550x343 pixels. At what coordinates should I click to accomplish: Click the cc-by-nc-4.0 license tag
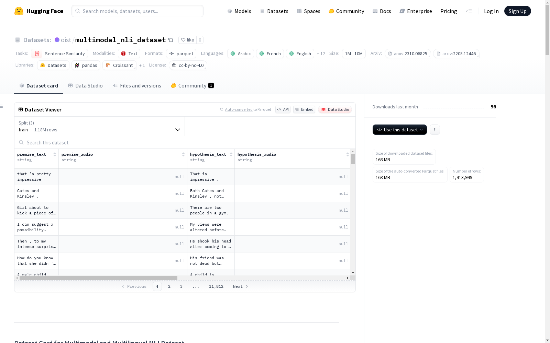(x=188, y=65)
